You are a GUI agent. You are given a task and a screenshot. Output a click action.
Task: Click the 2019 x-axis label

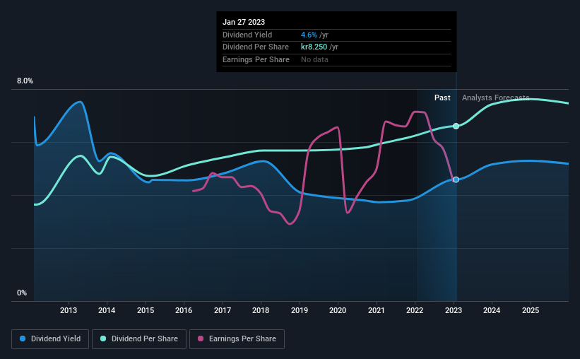pyautogui.click(x=300, y=310)
